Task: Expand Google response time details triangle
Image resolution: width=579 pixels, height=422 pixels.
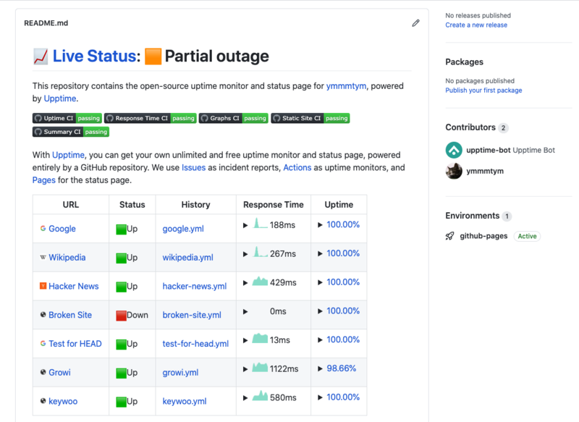Action: [245, 225]
